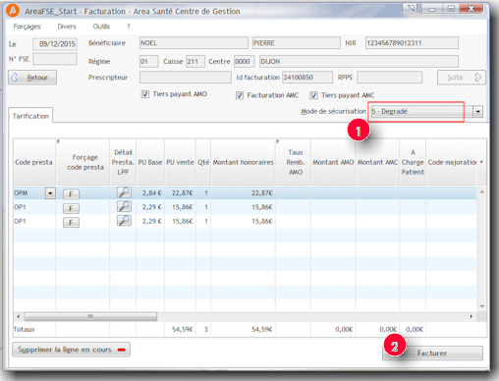Click the Retour button
The width and height of the screenshot is (499, 381).
pyautogui.click(x=32, y=78)
